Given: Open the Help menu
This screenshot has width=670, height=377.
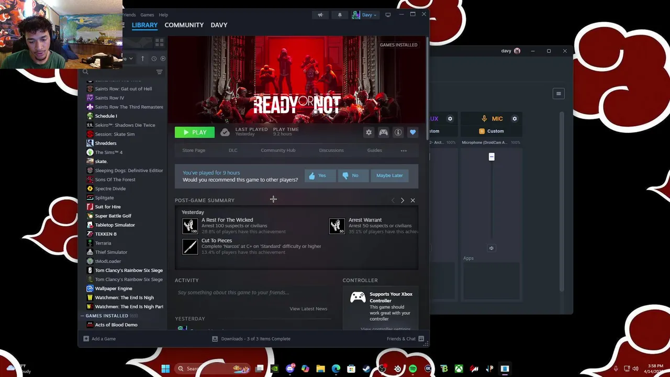Looking at the screenshot, I should pyautogui.click(x=163, y=15).
